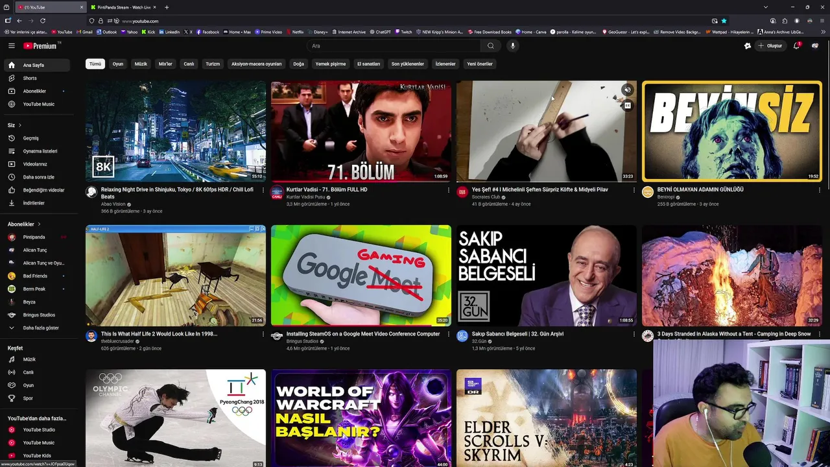
Task: Click the Socrates Club channel avatar
Action: click(x=462, y=192)
